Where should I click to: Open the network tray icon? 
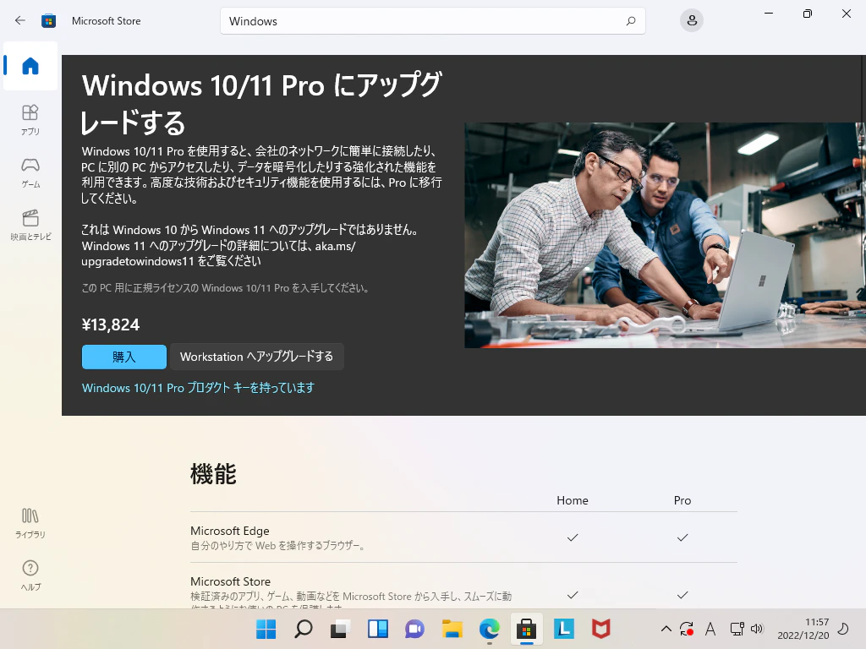tap(737, 629)
